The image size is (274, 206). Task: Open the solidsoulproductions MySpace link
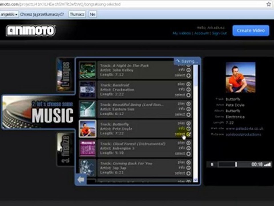click(243, 134)
